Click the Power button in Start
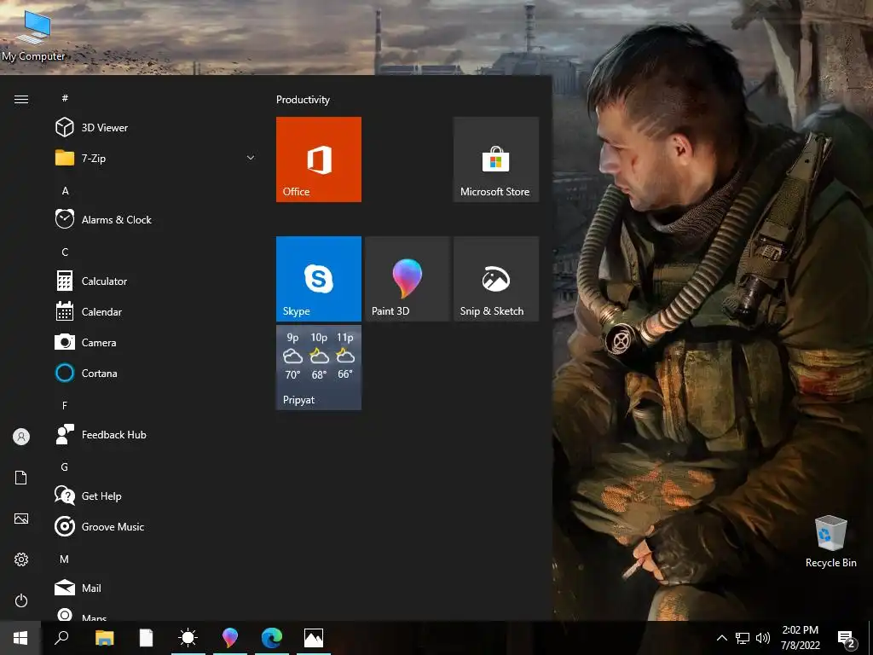 point(21,600)
